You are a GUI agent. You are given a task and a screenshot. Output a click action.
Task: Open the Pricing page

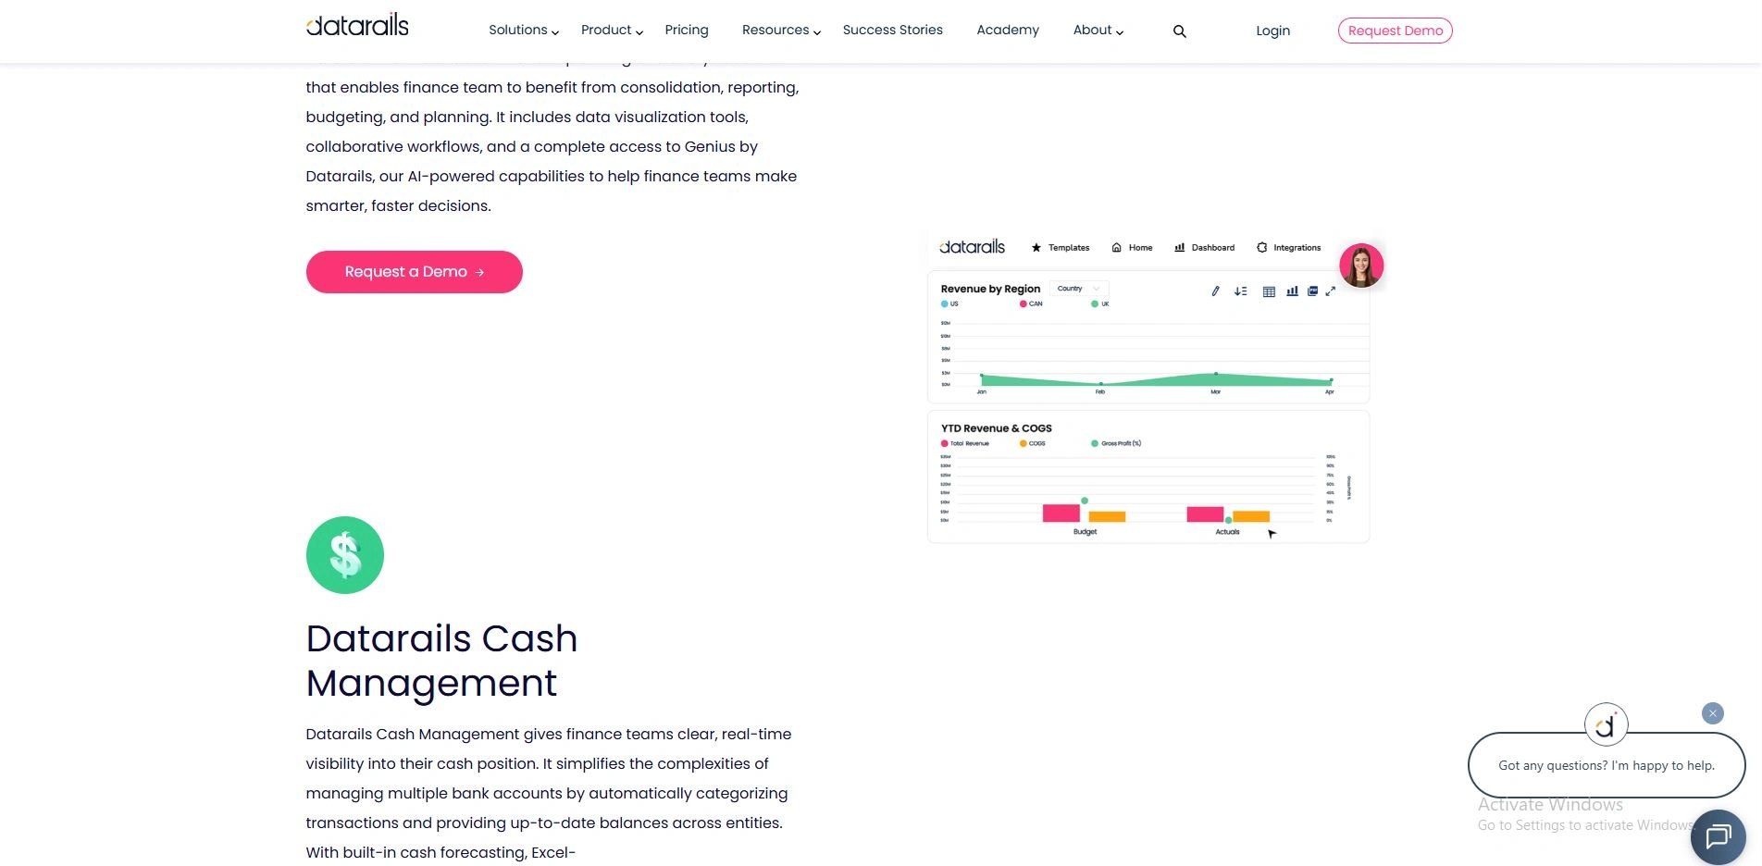pyautogui.click(x=687, y=31)
